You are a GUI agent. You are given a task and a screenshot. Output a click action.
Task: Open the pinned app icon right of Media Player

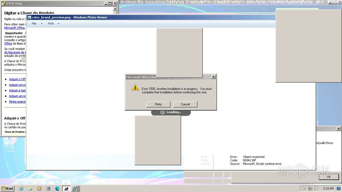pos(48,189)
